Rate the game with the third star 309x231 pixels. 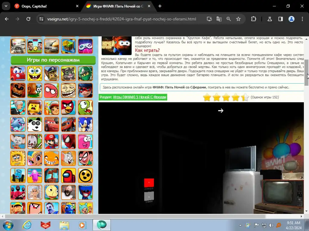(226, 97)
